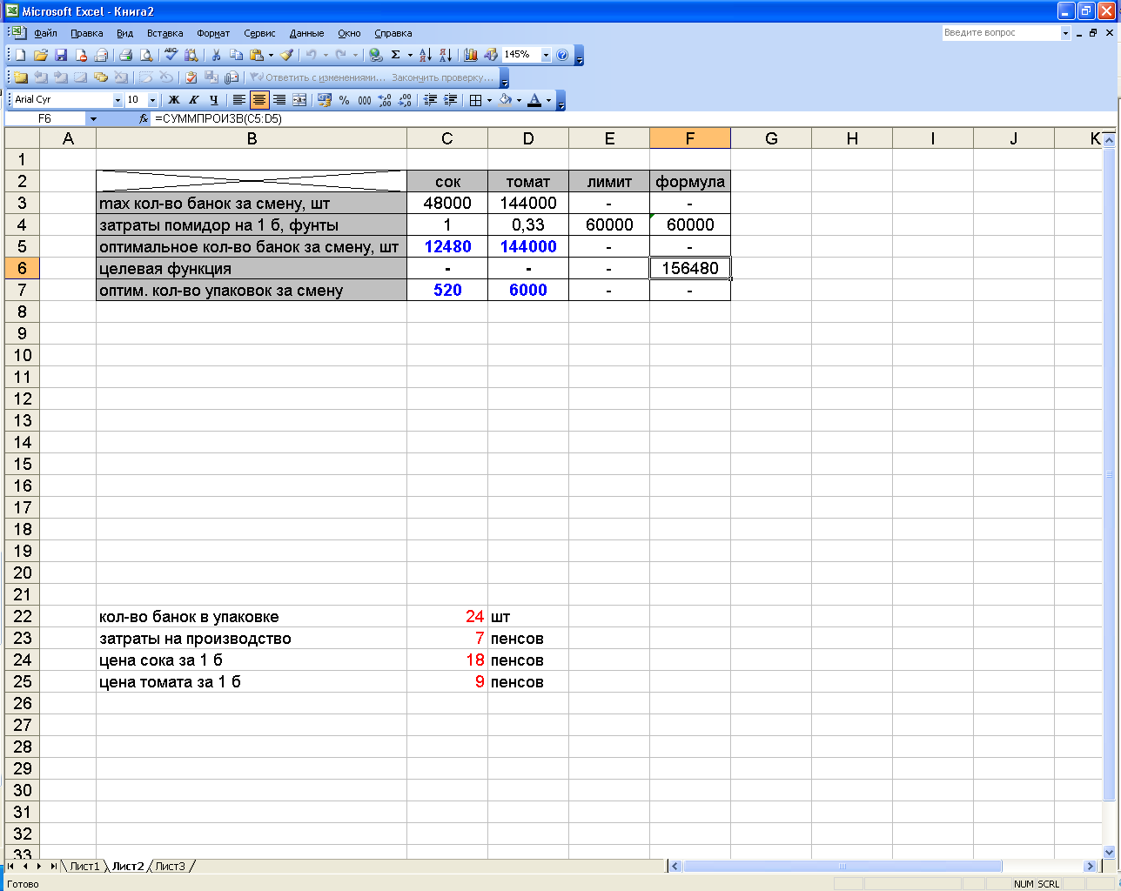This screenshot has width=1121, height=891.
Task: Increase the cell indent
Action: [450, 100]
